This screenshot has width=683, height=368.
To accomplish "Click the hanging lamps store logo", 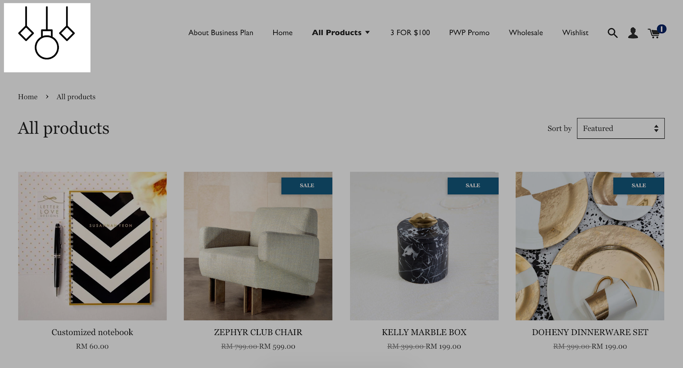I will tap(47, 38).
